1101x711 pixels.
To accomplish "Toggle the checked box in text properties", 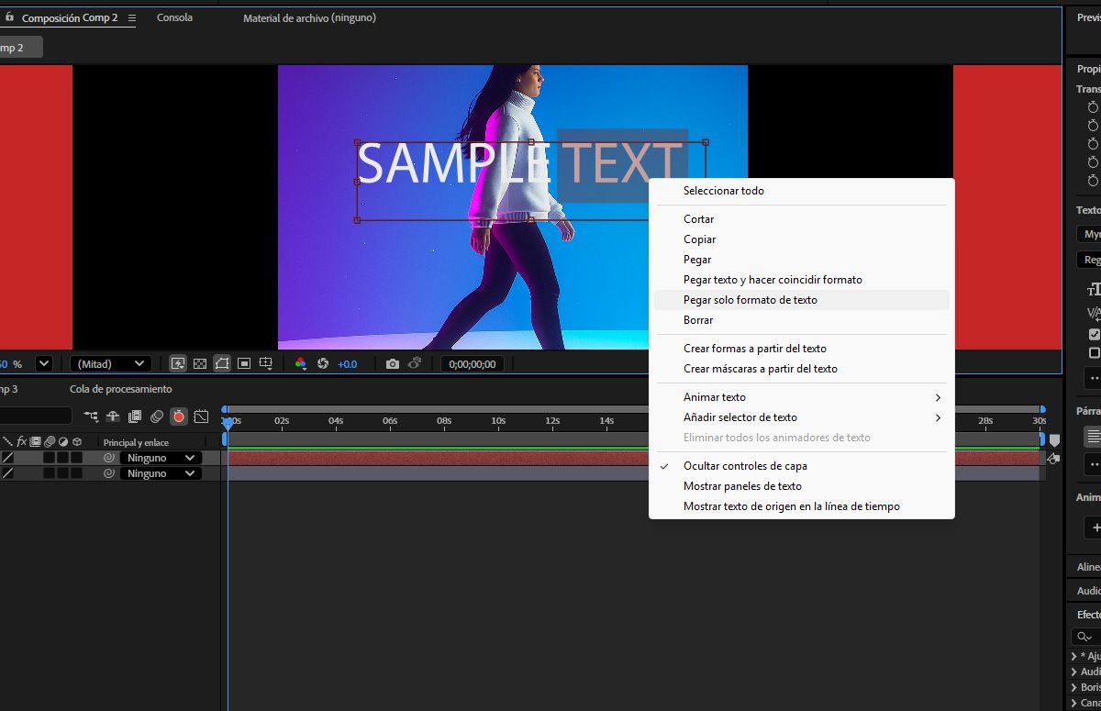I will [x=1094, y=335].
